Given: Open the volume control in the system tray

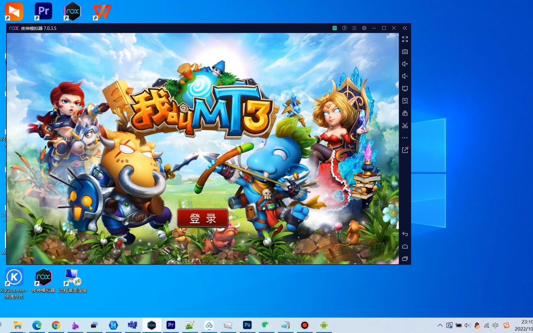Looking at the screenshot, I should click(x=468, y=325).
